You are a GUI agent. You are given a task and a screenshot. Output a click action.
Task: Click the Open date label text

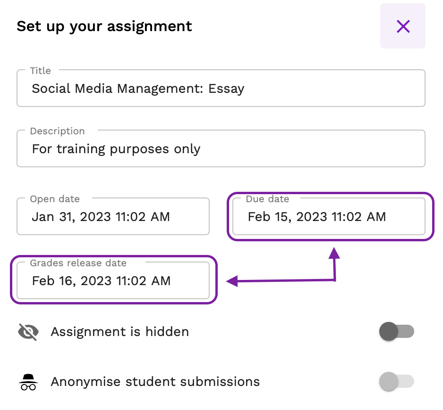pos(55,199)
